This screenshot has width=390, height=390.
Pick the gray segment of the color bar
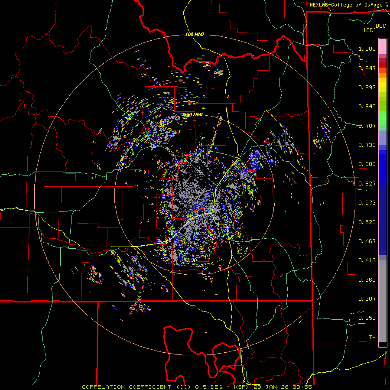[383, 301]
